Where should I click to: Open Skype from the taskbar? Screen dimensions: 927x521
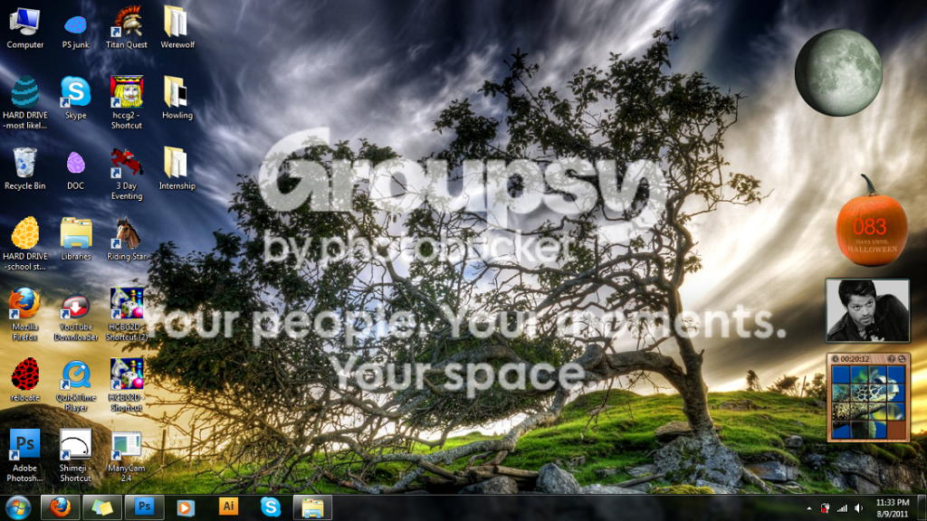pyautogui.click(x=271, y=507)
